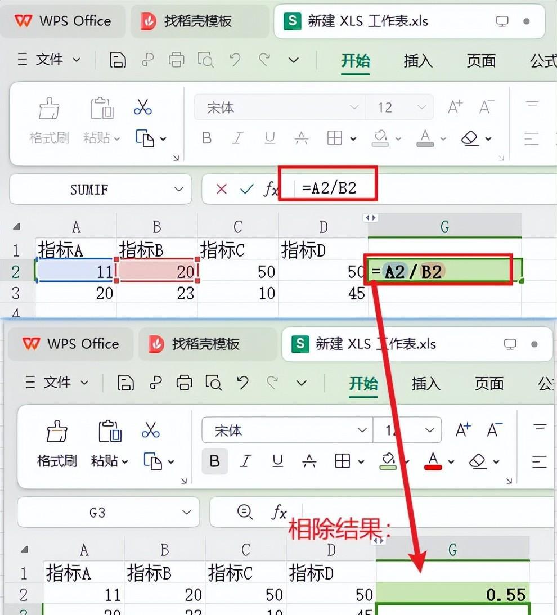Viewport: 557px width, 615px height.
Task: Undo last action in top window
Action: pos(235,60)
